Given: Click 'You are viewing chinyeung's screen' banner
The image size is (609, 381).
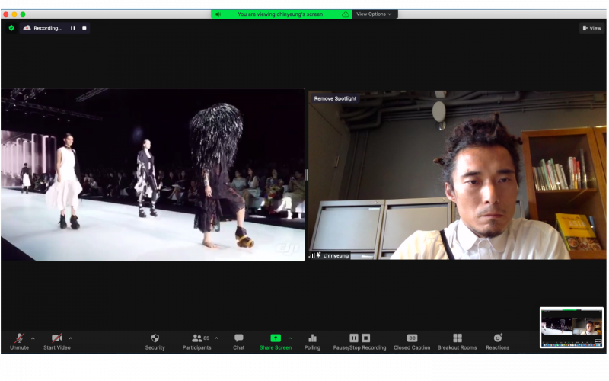Looking at the screenshot, I should (280, 14).
